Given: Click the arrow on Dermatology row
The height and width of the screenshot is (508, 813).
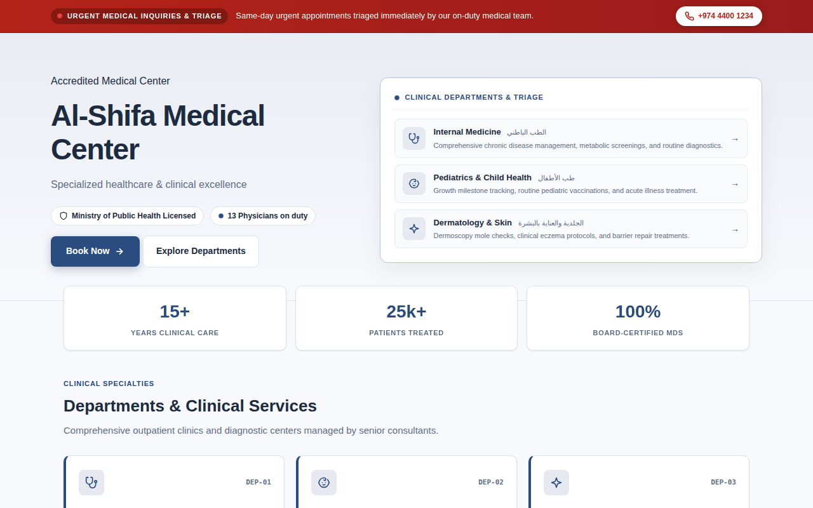Looking at the screenshot, I should click(735, 230).
